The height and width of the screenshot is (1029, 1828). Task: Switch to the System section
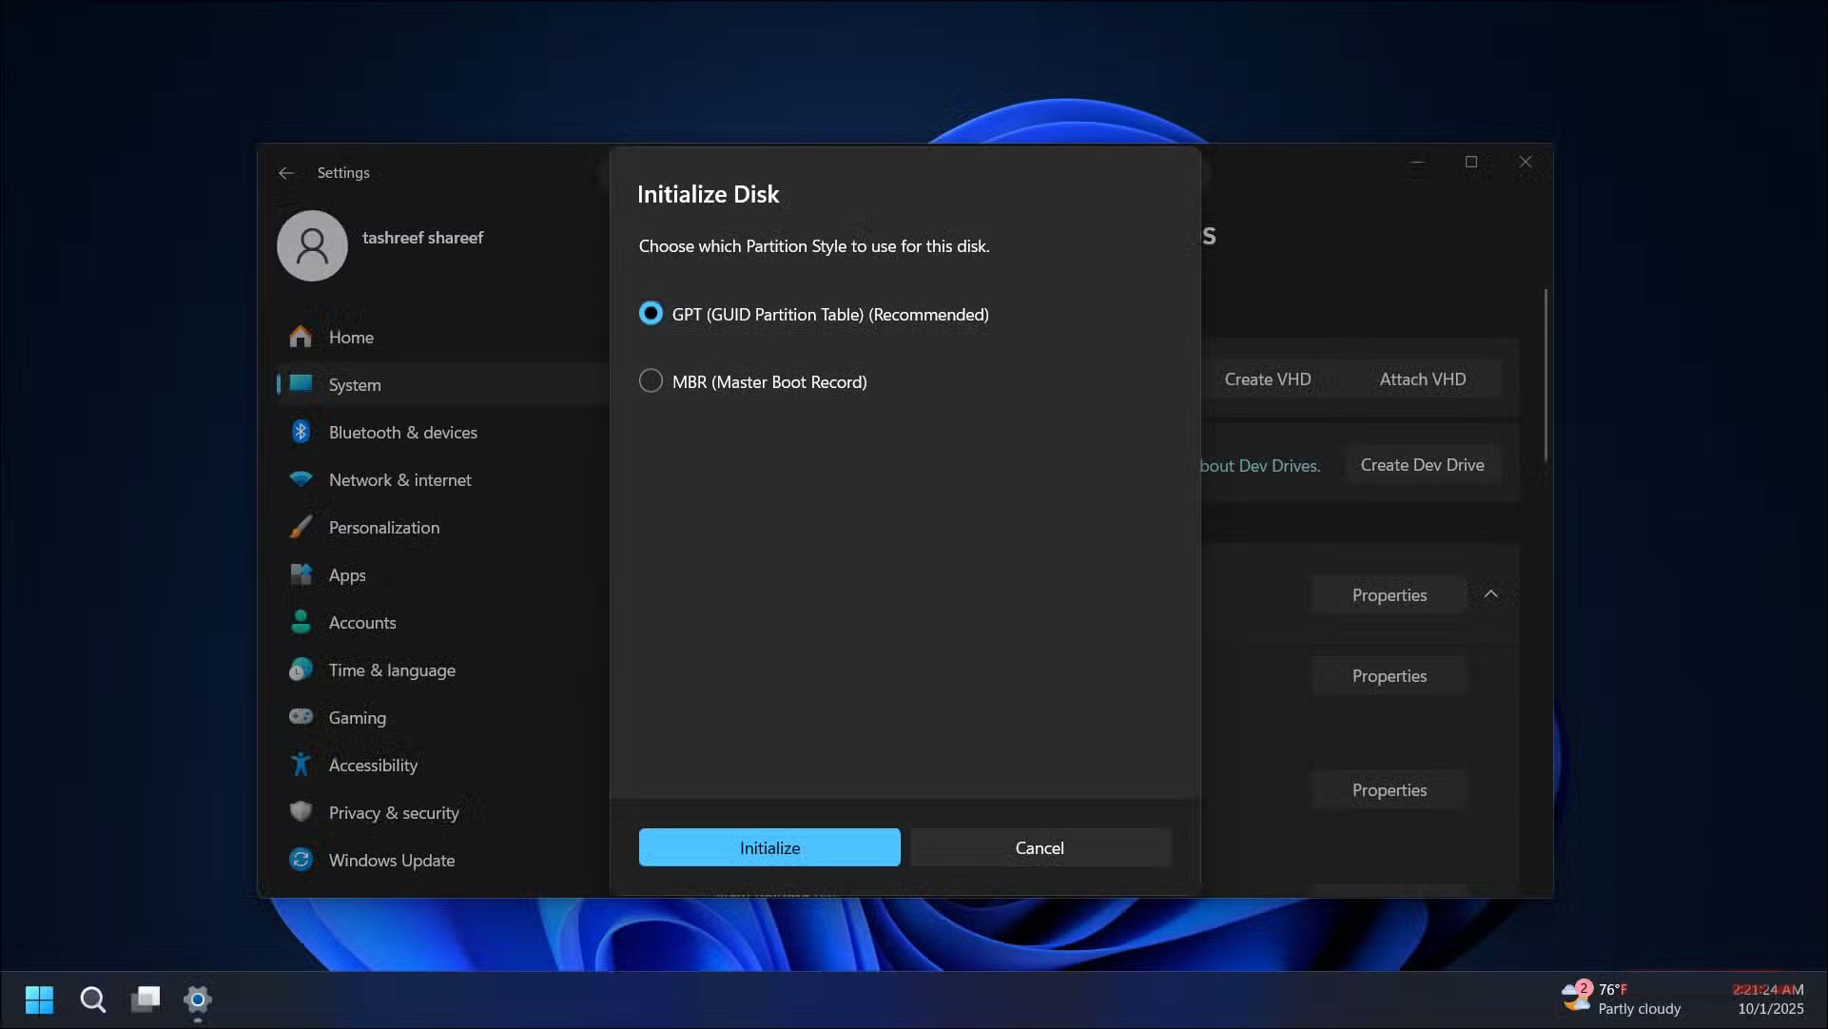click(x=356, y=384)
